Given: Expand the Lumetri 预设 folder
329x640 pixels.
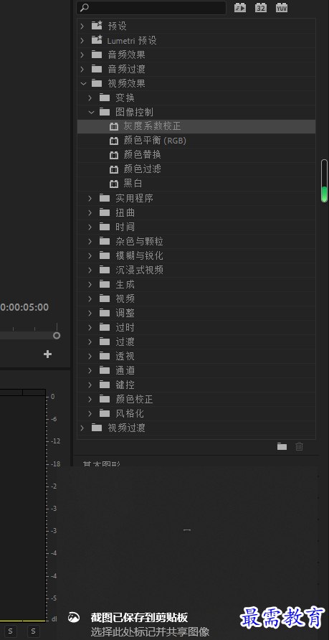Looking at the screenshot, I should coord(82,40).
